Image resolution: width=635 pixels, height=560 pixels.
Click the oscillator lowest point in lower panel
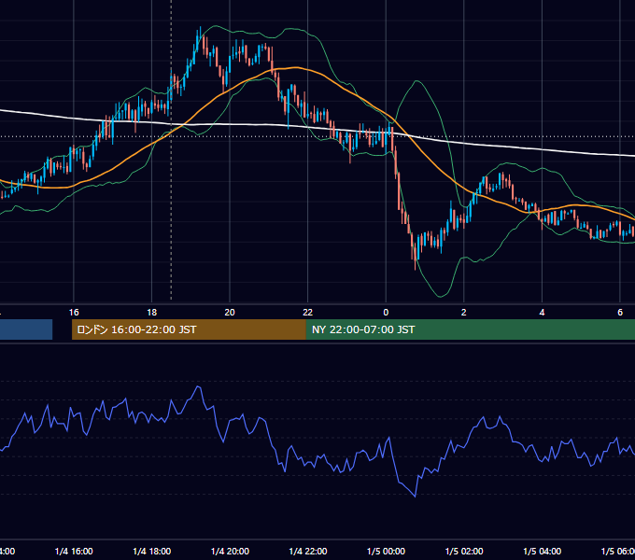point(416,496)
